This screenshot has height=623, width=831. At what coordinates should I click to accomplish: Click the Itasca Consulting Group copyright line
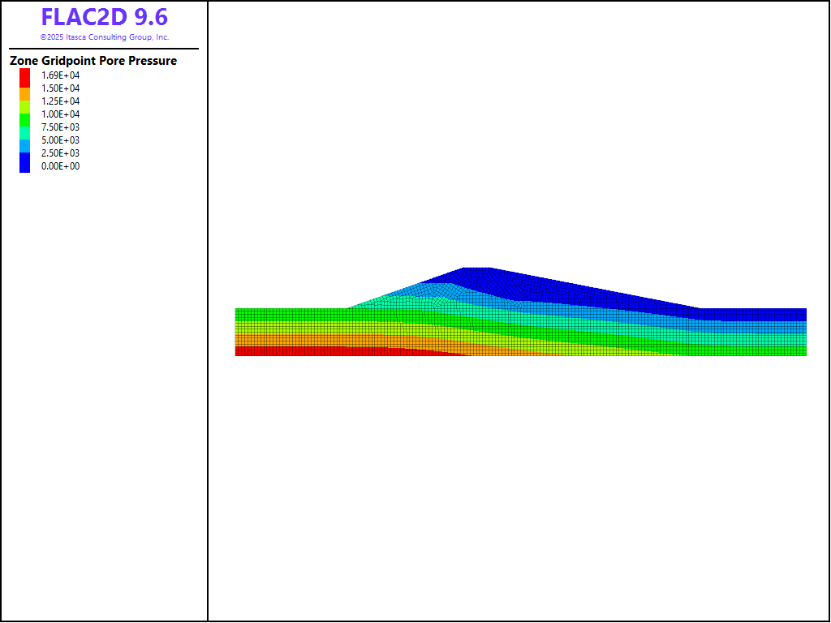[104, 37]
